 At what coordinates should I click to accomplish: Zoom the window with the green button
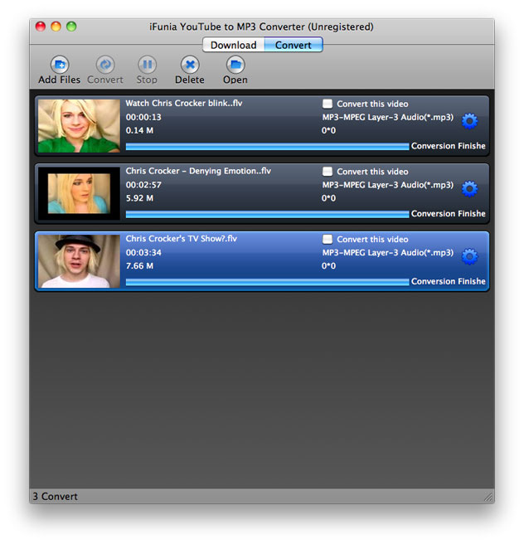pyautogui.click(x=71, y=27)
